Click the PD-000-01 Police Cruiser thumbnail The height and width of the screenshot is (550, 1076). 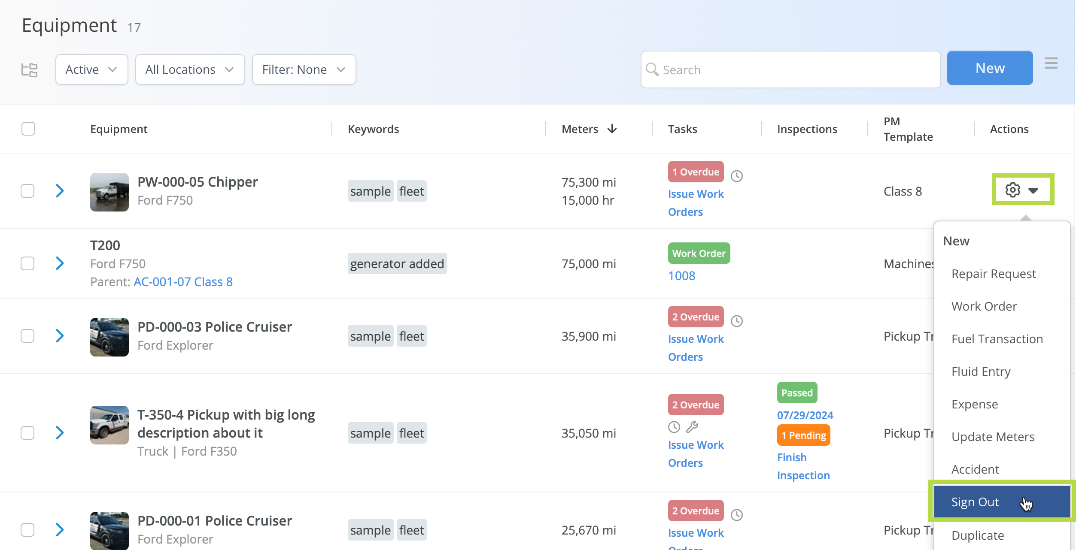point(109,530)
